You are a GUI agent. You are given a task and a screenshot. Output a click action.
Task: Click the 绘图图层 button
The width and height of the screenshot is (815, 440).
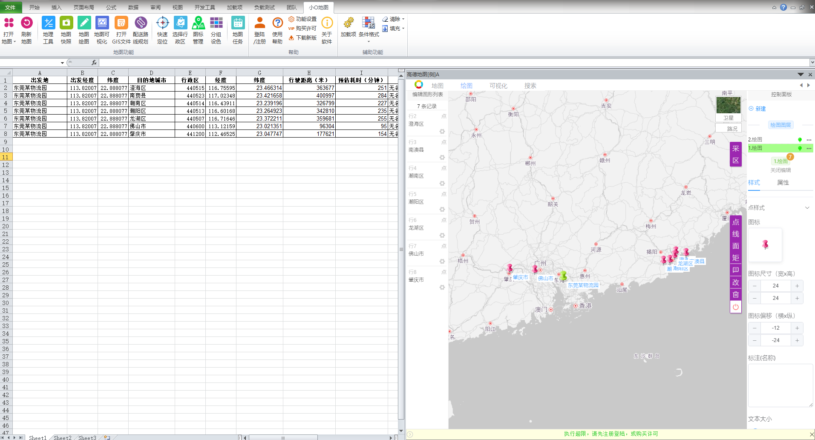(x=780, y=125)
